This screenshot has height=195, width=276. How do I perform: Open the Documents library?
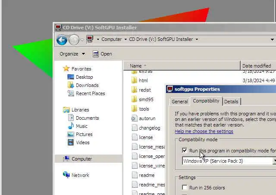pyautogui.click(x=83, y=118)
